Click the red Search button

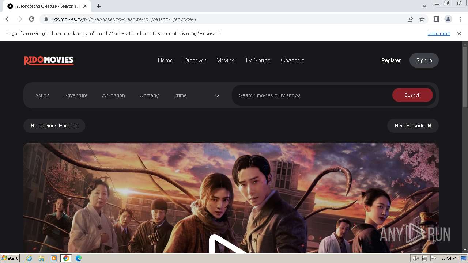pyautogui.click(x=412, y=95)
